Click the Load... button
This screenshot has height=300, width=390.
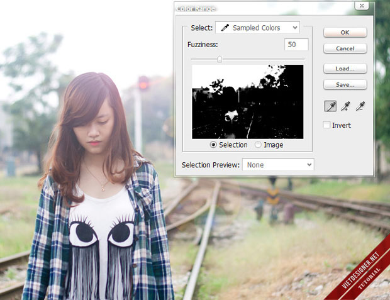click(x=345, y=69)
